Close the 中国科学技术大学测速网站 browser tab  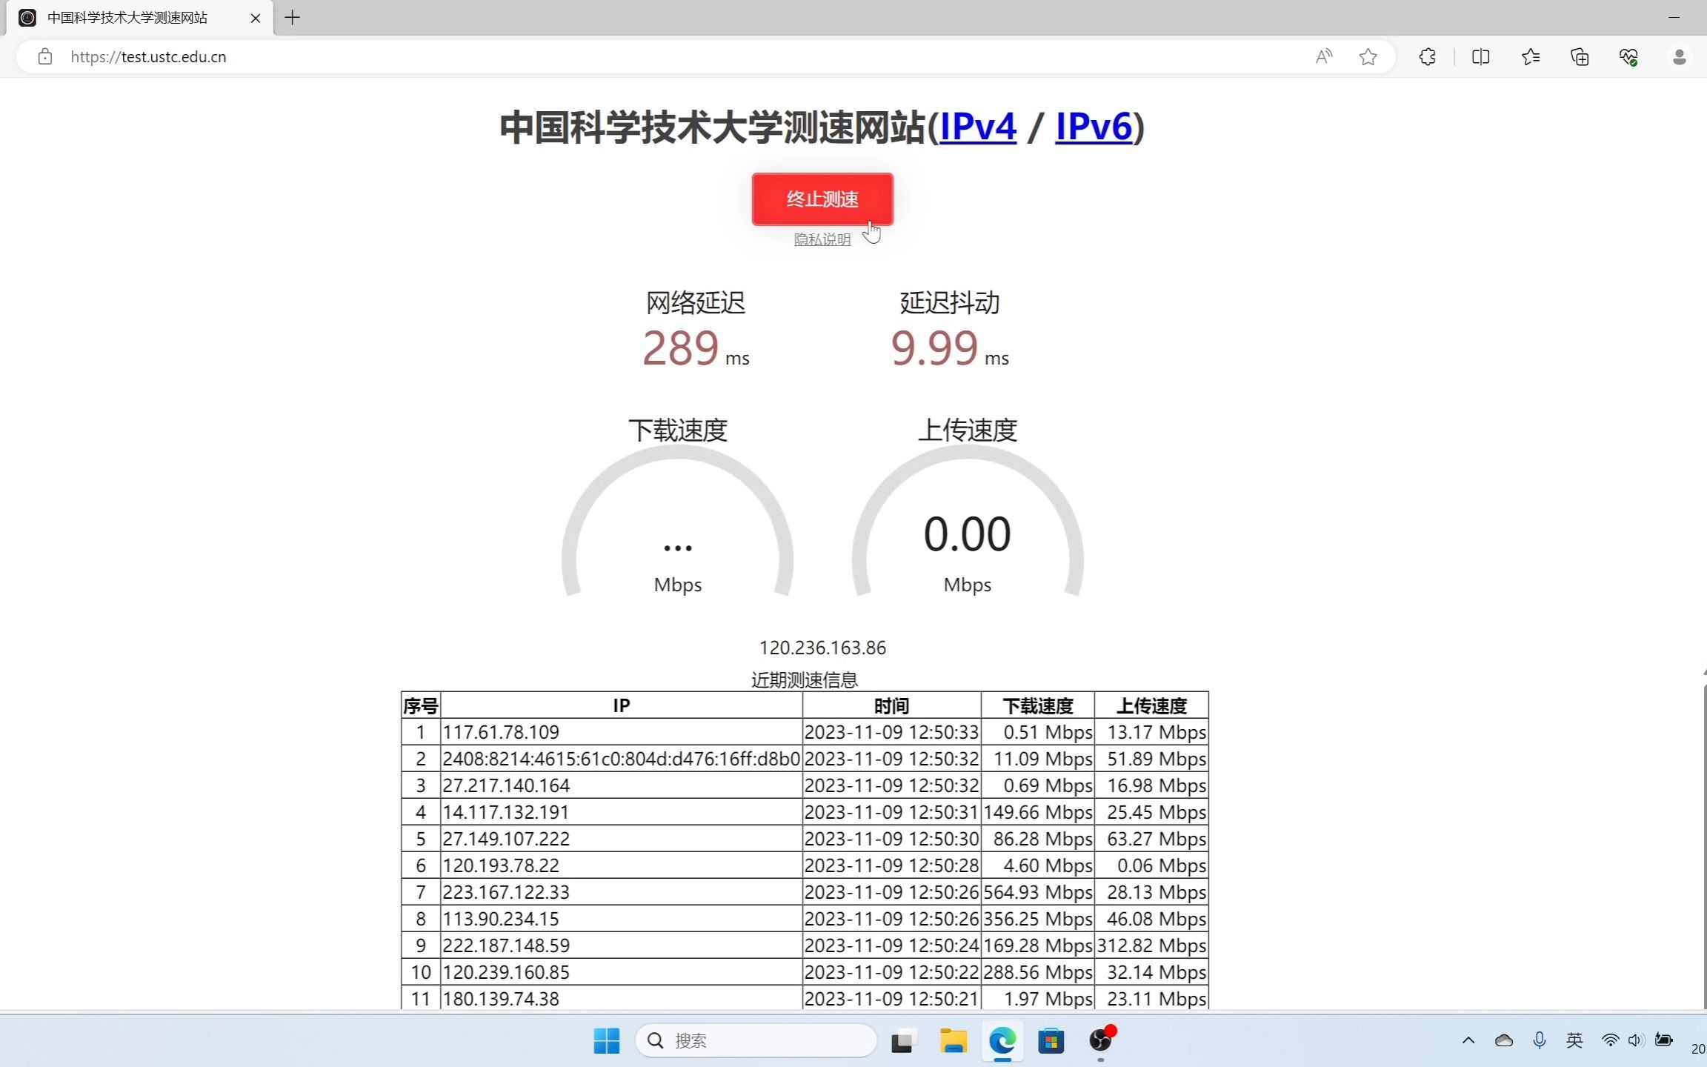coord(256,18)
